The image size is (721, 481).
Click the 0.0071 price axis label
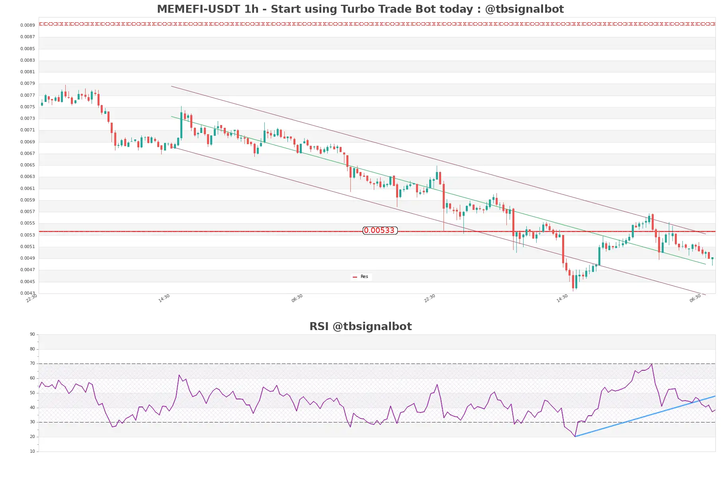27,130
